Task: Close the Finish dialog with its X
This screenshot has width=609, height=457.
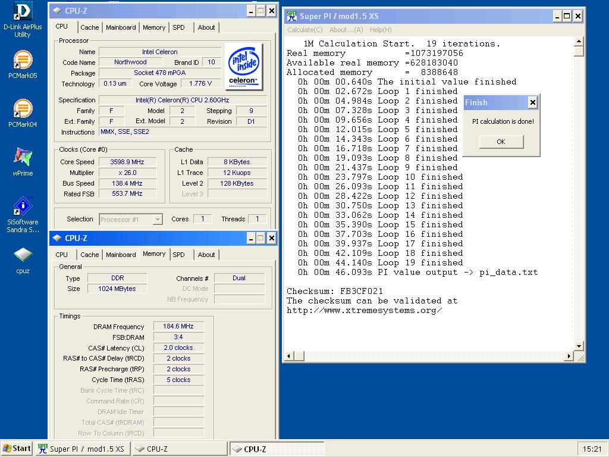Action: coord(532,102)
